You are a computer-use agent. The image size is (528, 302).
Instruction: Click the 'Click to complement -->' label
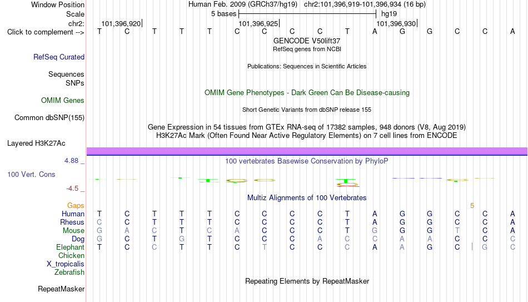point(46,32)
